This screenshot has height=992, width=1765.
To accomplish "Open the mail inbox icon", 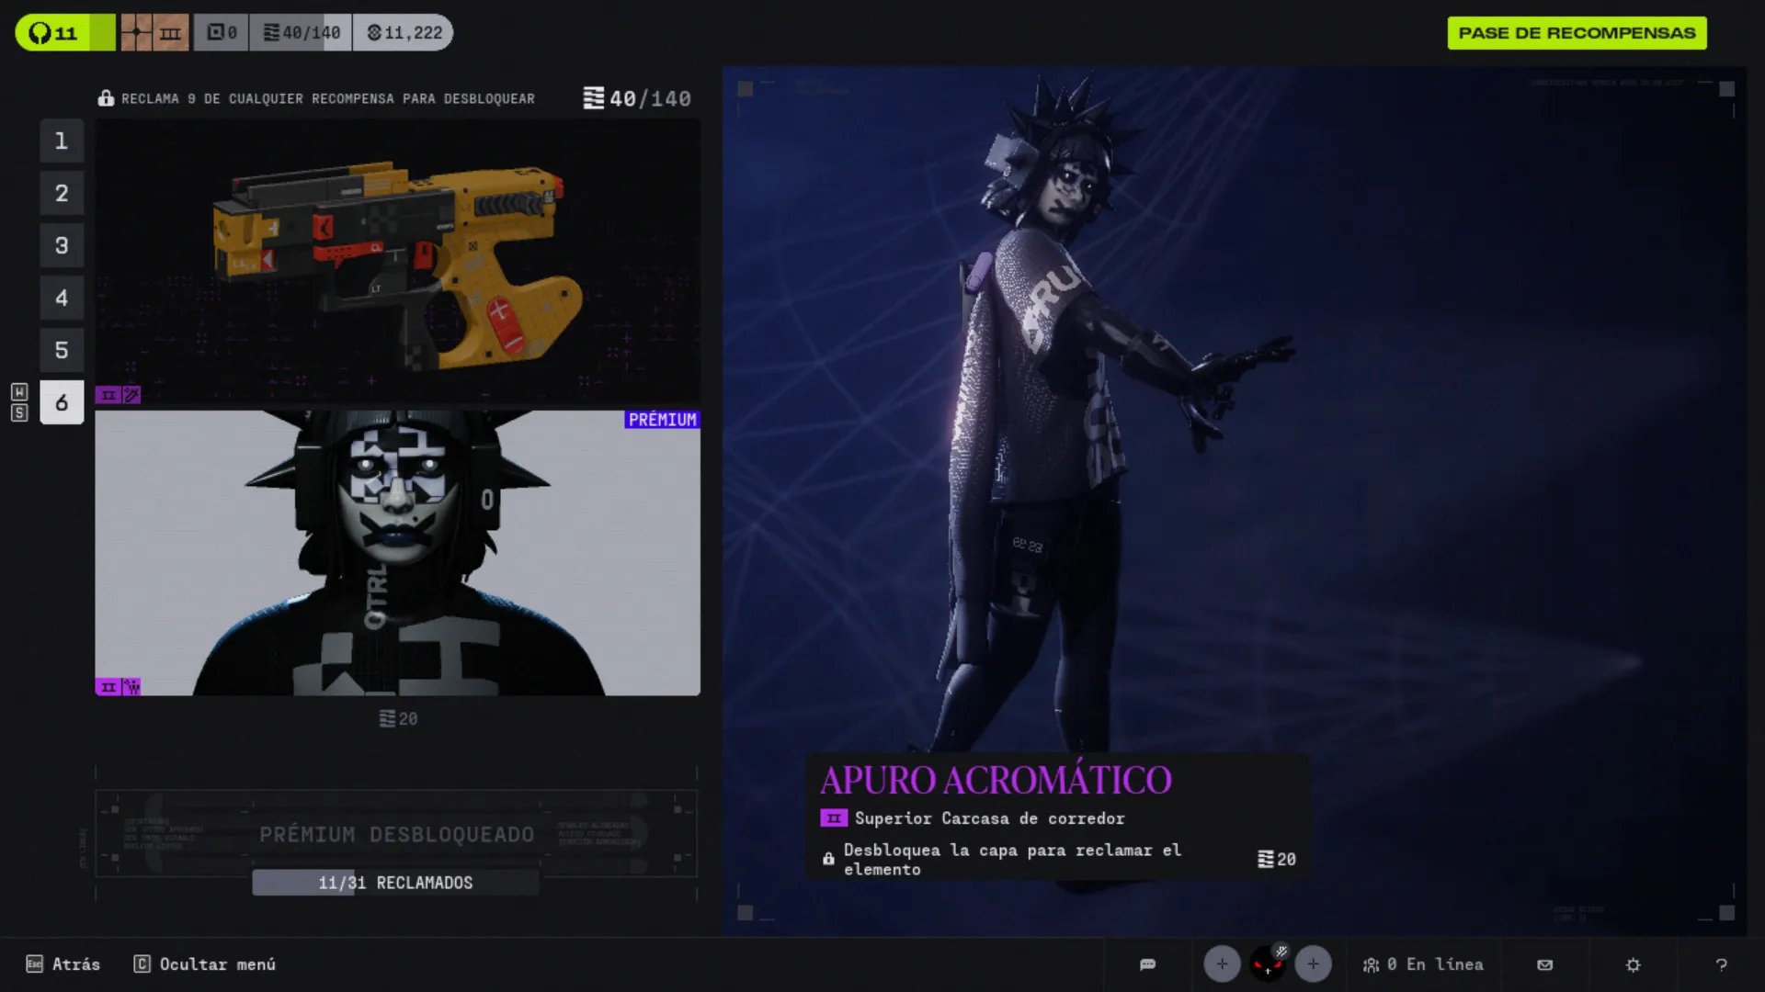I will pos(1544,964).
